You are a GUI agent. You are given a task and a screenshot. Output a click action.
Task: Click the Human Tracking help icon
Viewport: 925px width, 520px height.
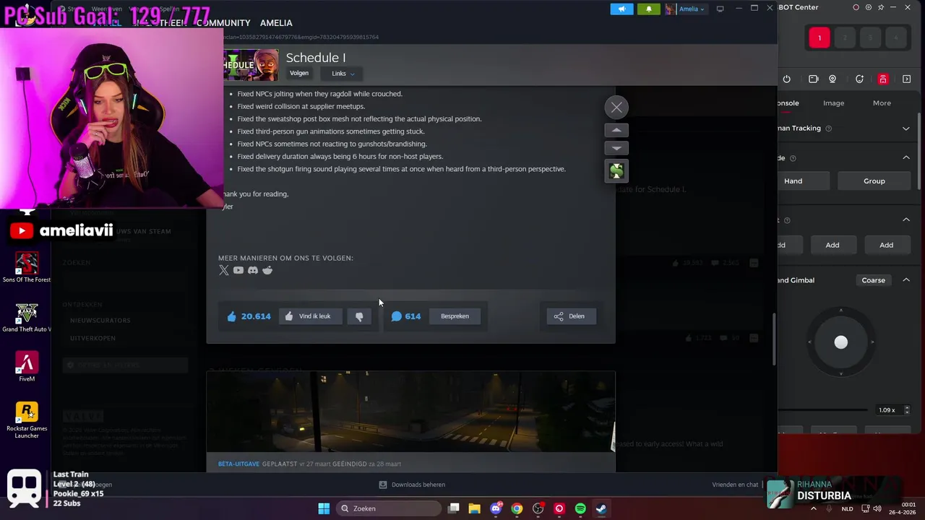tap(828, 129)
